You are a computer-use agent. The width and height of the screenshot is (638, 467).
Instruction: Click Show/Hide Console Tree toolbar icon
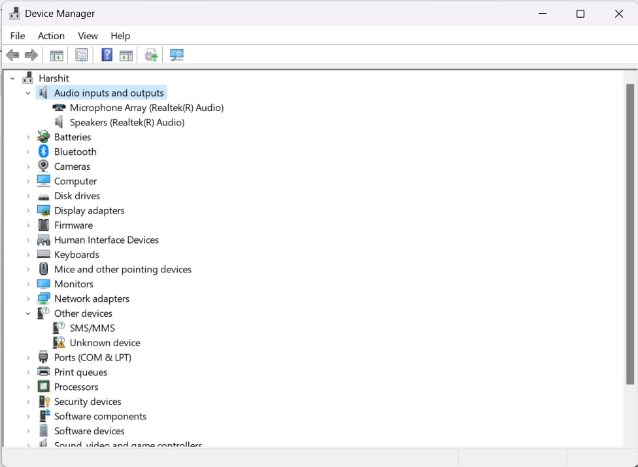pyautogui.click(x=57, y=56)
